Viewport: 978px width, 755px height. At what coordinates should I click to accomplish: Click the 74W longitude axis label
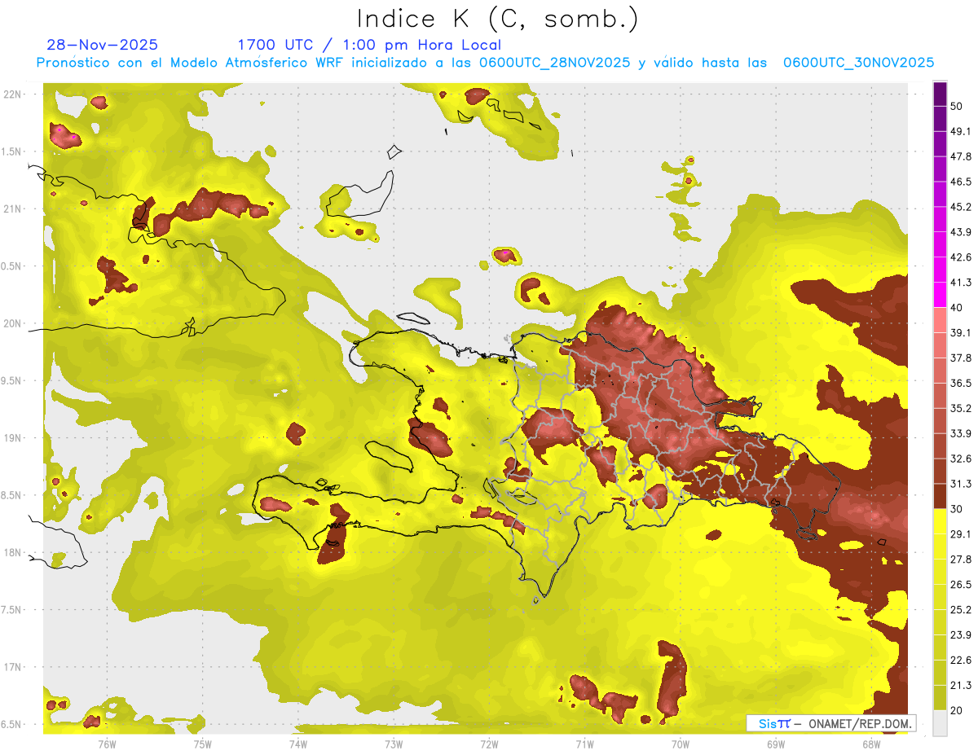(298, 744)
